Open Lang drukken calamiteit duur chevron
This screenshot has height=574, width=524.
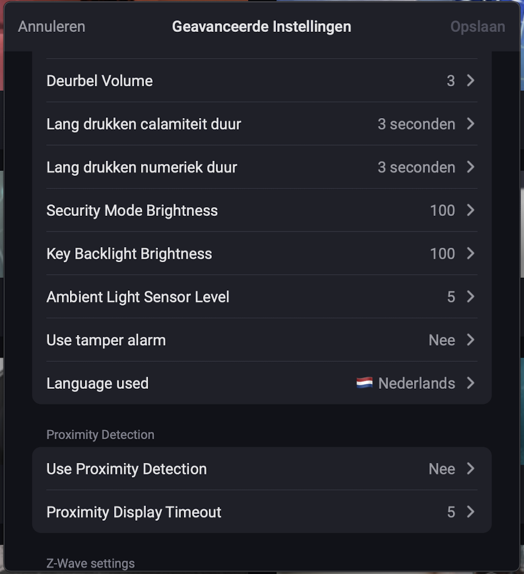click(x=470, y=124)
